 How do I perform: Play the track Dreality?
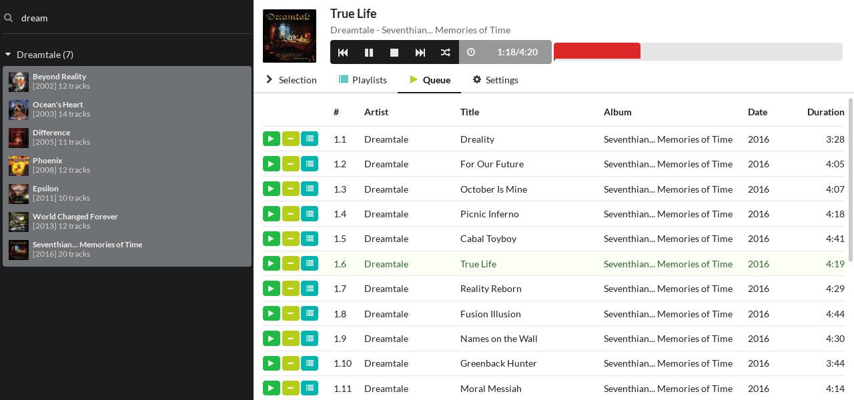click(271, 139)
